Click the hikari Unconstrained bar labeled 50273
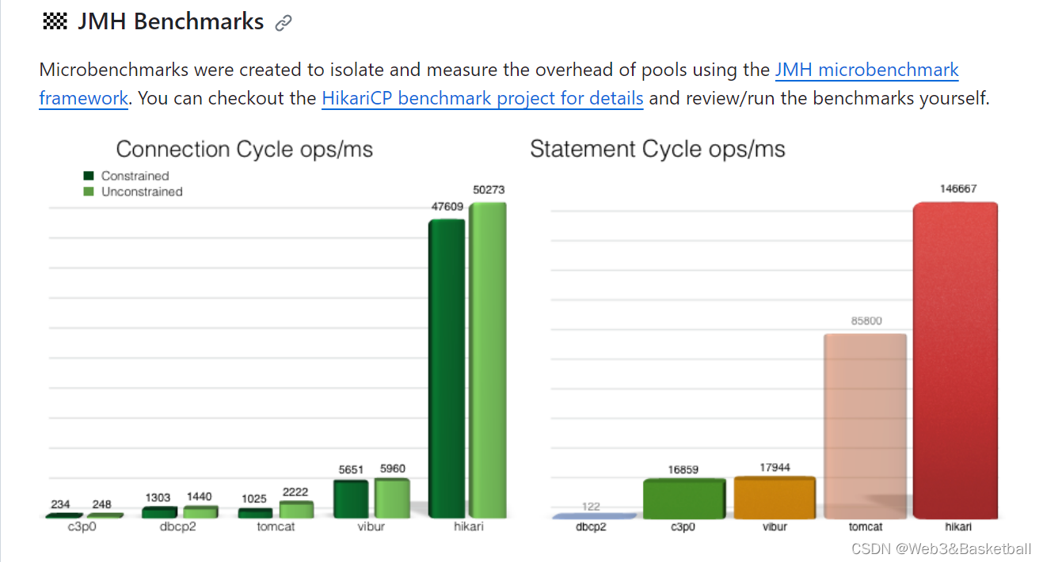Screen dimensions: 1043x562 [487, 360]
